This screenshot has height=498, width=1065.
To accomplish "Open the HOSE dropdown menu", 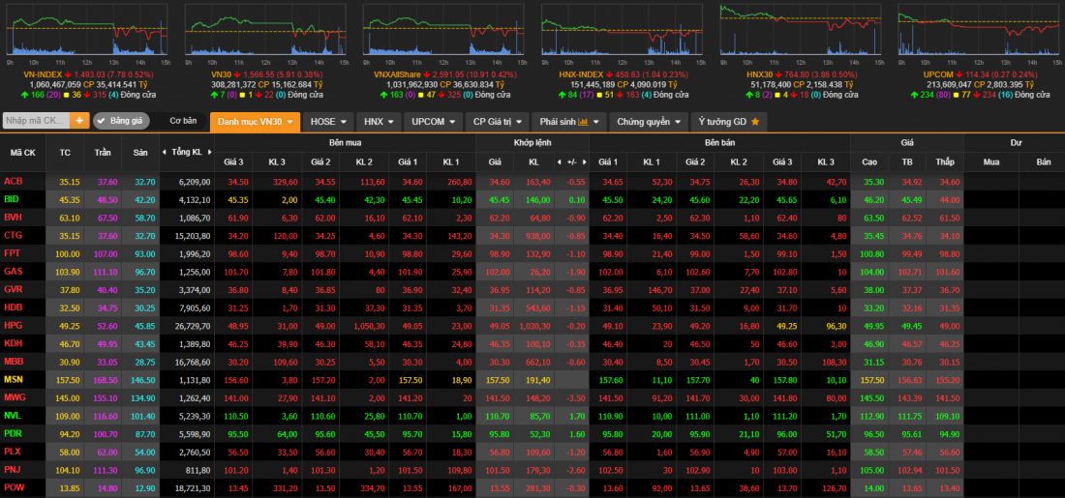I will coord(328,122).
